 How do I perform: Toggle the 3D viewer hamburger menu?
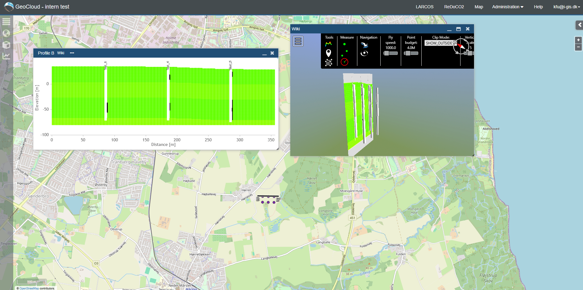[298, 41]
